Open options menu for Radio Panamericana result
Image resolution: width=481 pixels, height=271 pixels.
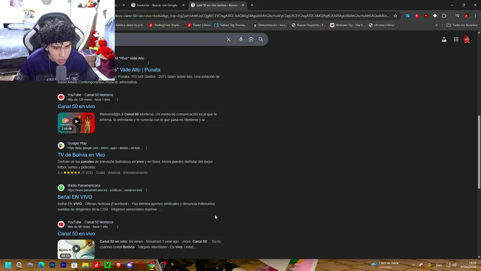[x=146, y=190]
